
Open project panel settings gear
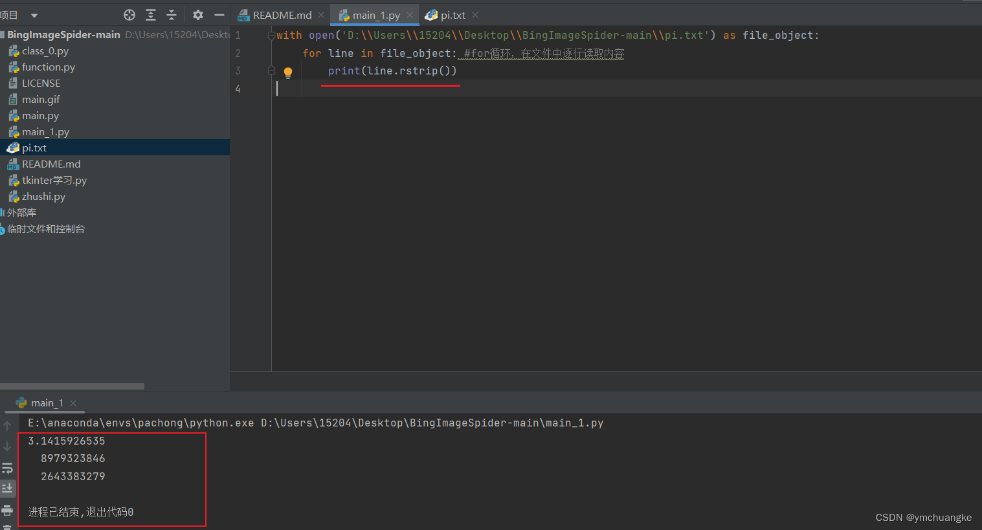pyautogui.click(x=198, y=15)
